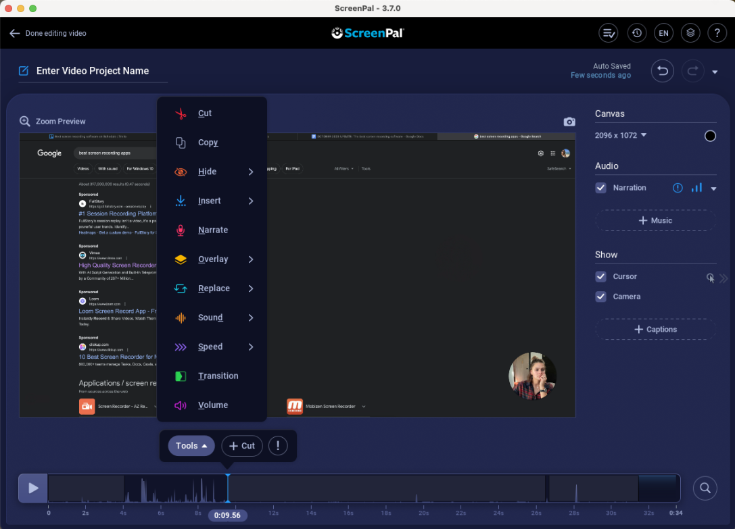Open the Overlay tool
The image size is (735, 529).
tap(212, 259)
